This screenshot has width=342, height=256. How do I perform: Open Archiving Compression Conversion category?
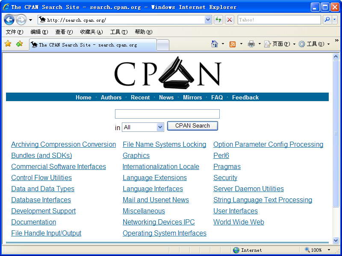point(63,144)
